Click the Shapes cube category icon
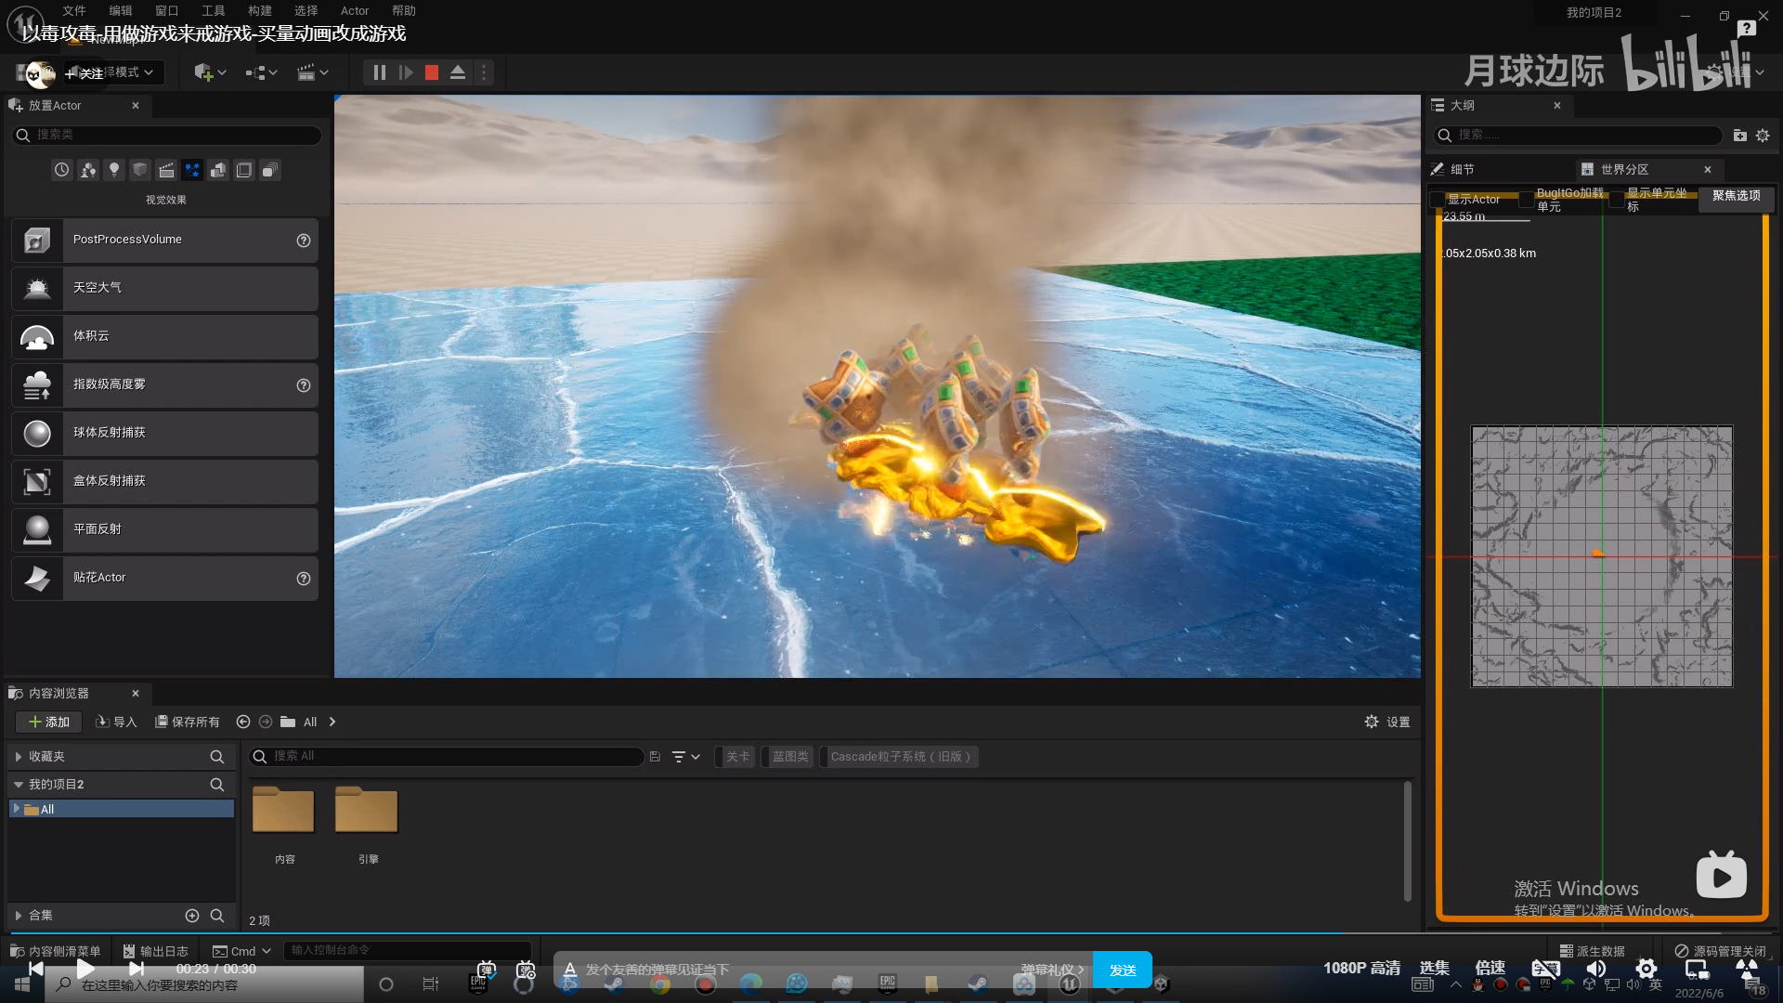 (x=140, y=170)
